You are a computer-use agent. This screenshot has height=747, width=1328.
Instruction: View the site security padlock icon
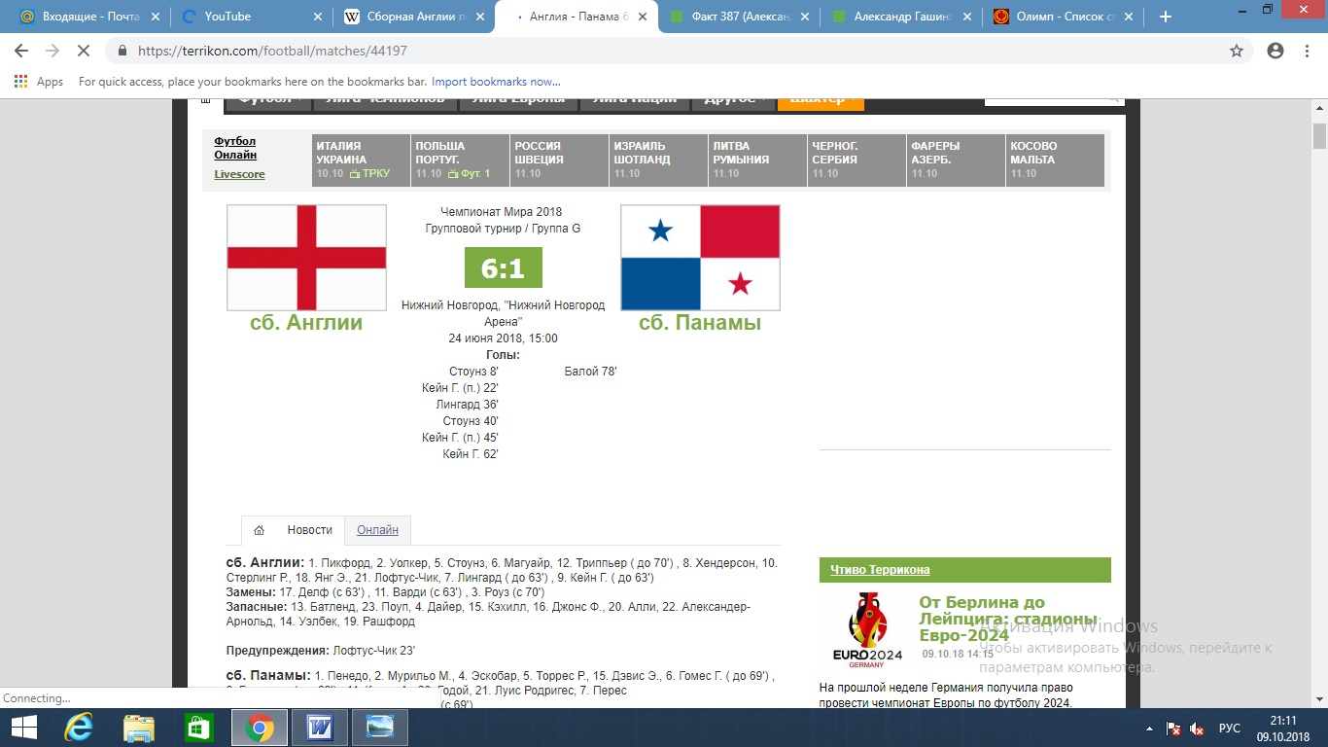(x=122, y=51)
